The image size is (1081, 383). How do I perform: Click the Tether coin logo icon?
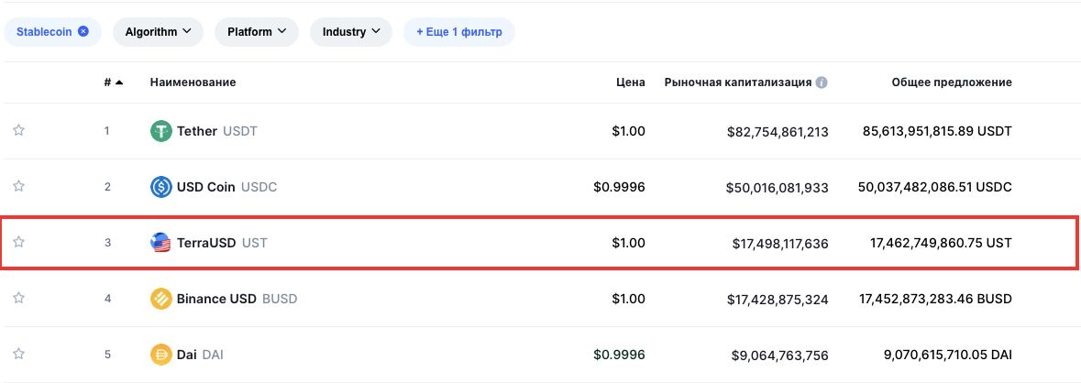pos(160,131)
